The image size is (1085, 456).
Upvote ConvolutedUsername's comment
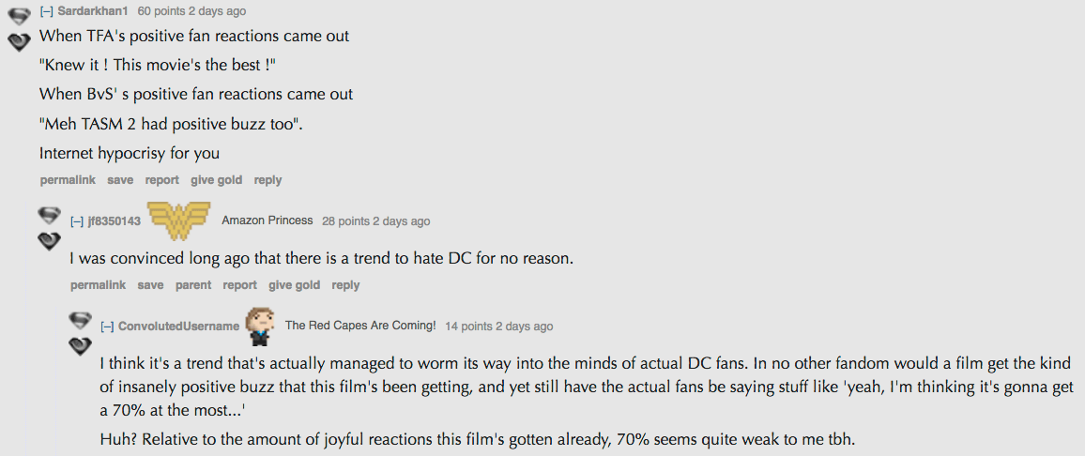point(80,321)
